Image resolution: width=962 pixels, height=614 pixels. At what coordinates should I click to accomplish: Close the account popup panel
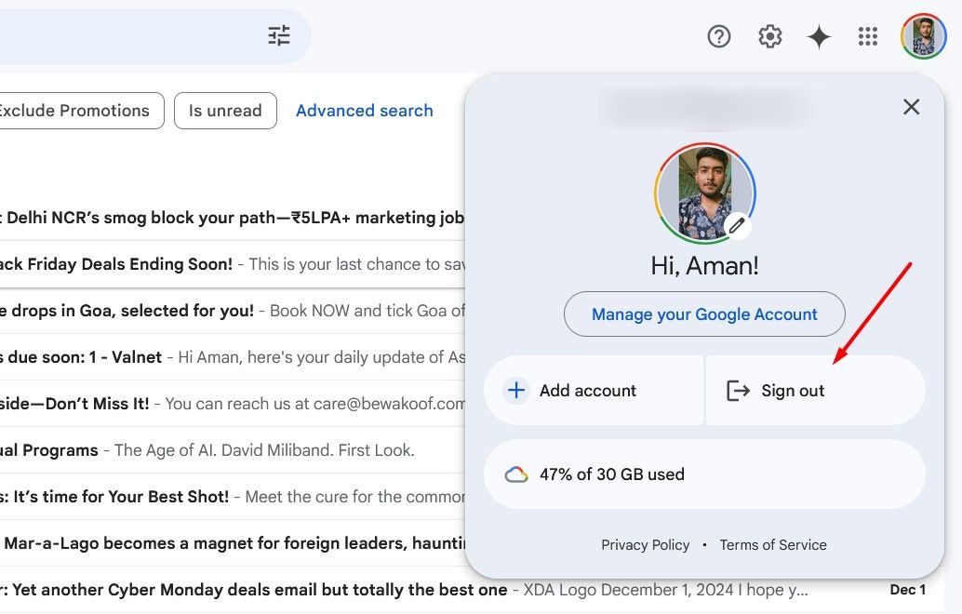click(x=911, y=107)
